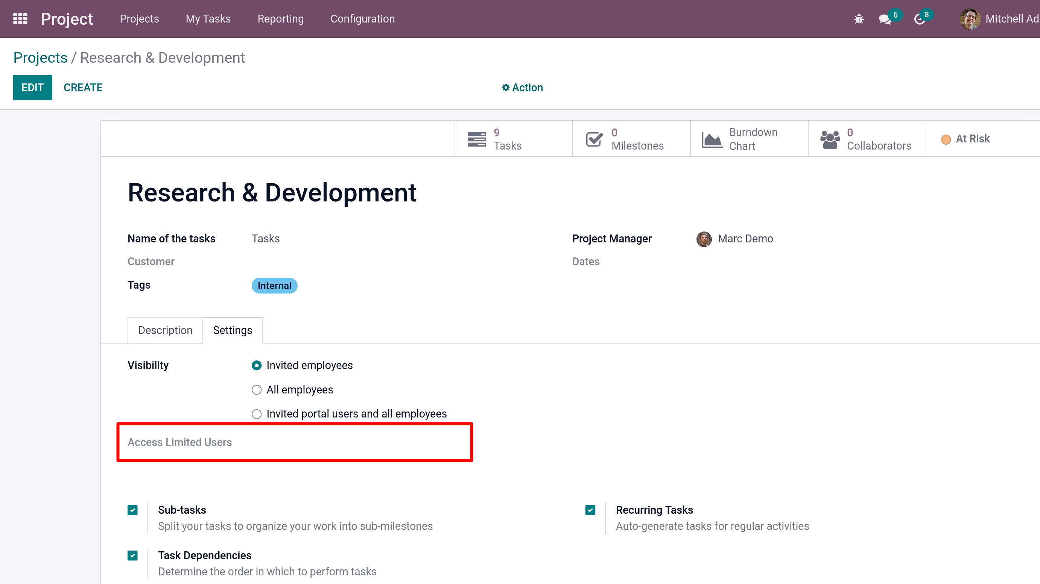
Task: Toggle the Recurring Tasks checkbox
Action: (590, 510)
